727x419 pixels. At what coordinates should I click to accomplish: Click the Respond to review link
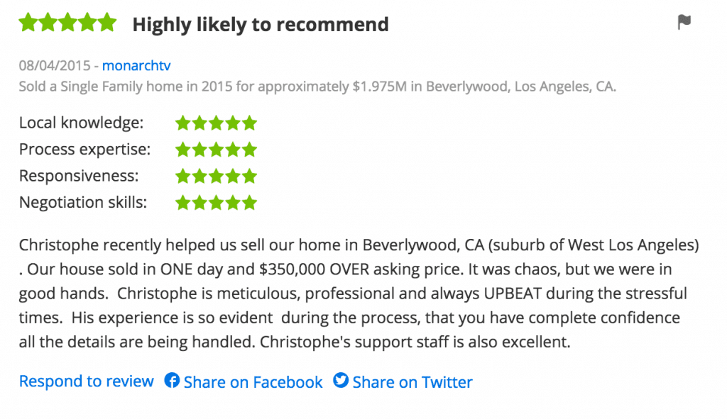[x=86, y=381]
